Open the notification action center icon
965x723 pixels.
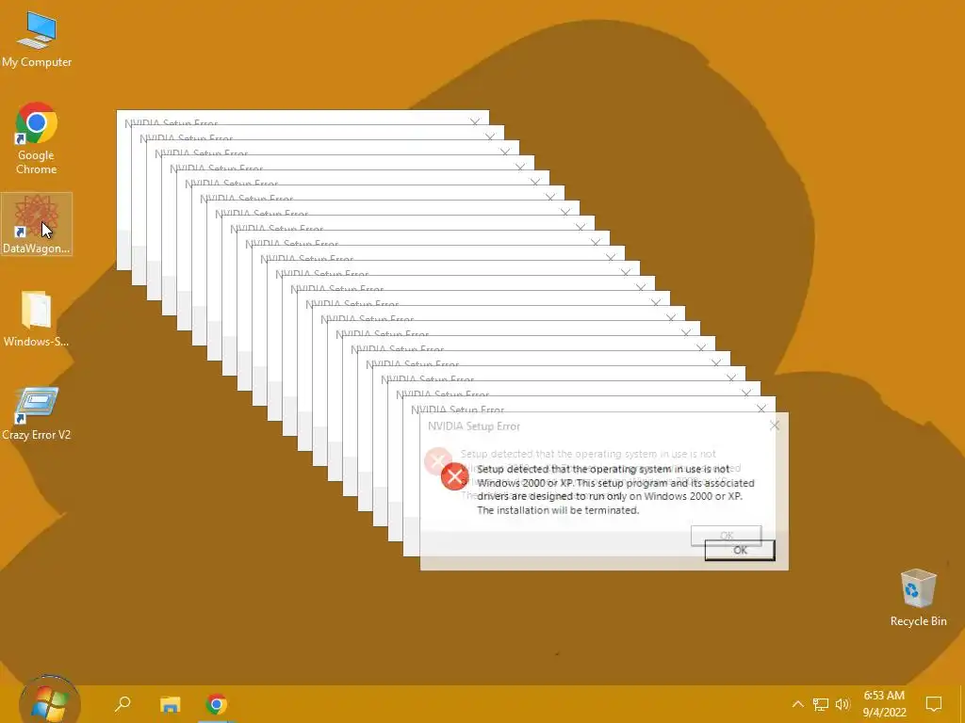[x=934, y=704]
